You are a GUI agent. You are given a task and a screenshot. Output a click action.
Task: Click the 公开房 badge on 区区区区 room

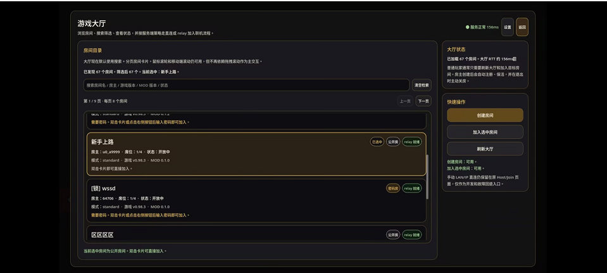tap(393, 234)
